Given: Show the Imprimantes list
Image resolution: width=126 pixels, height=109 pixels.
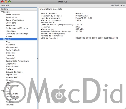Looking at the screenshot, I should pos(12,75).
